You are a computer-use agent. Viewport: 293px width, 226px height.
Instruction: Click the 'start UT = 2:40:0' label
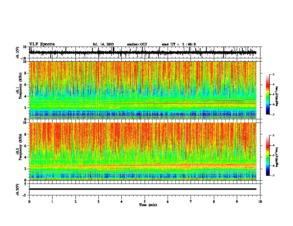point(179,44)
